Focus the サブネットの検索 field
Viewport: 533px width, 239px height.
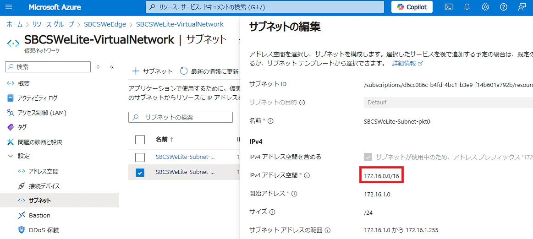(181, 117)
